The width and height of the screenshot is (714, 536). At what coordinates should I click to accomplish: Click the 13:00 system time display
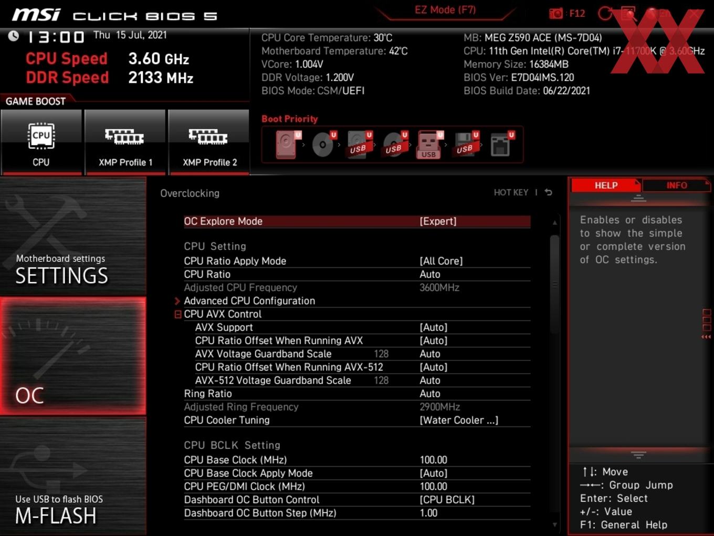tap(56, 37)
